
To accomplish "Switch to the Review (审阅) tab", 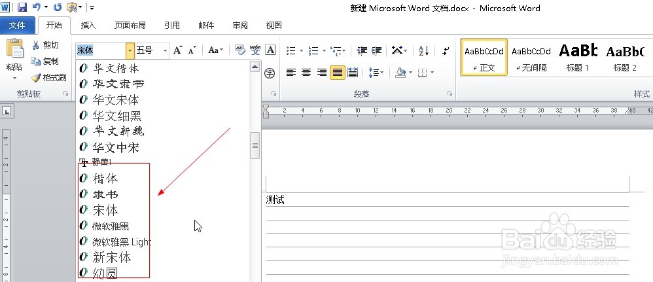I will click(240, 26).
